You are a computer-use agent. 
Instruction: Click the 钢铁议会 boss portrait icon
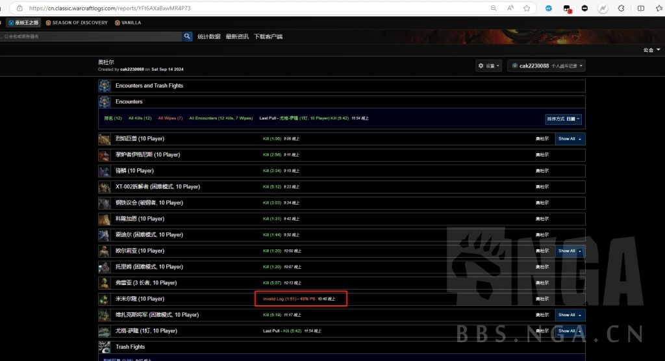[x=105, y=203]
